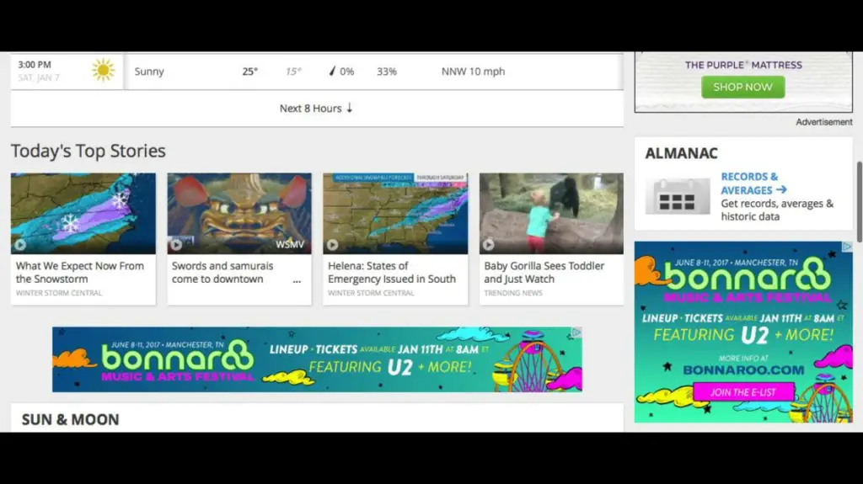Click the Trending News label

(513, 293)
